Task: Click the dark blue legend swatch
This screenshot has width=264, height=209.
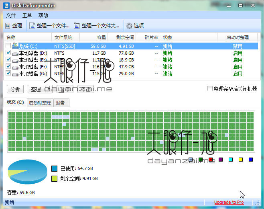Action: (251, 160)
